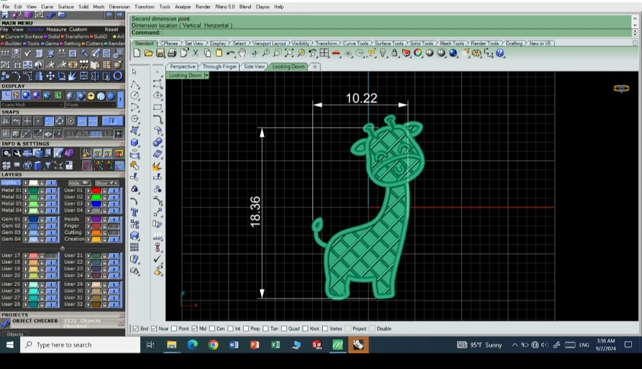The width and height of the screenshot is (642, 369).
Task: Click the Rectangle tool in the second toolbar column
Action: 158,107
